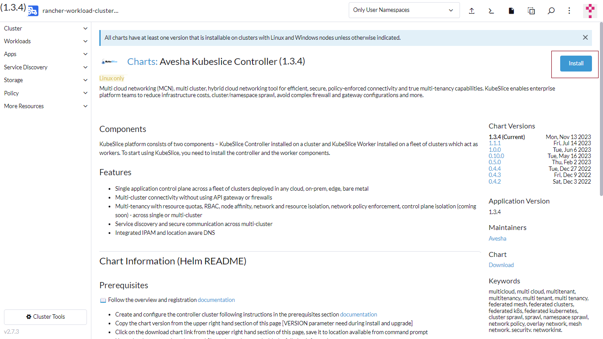Click the "Sat, Dec 3 2022" date
Image resolution: width=603 pixels, height=339 pixels.
point(572,181)
